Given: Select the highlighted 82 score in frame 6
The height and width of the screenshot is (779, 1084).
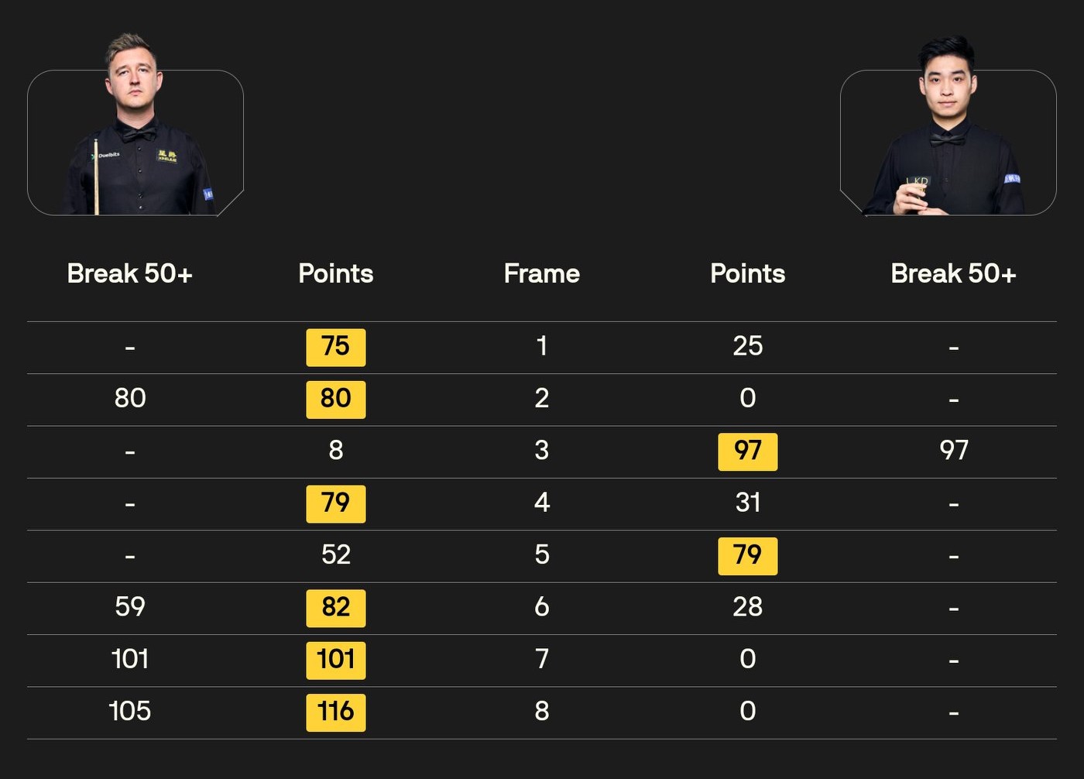Looking at the screenshot, I should 335,607.
